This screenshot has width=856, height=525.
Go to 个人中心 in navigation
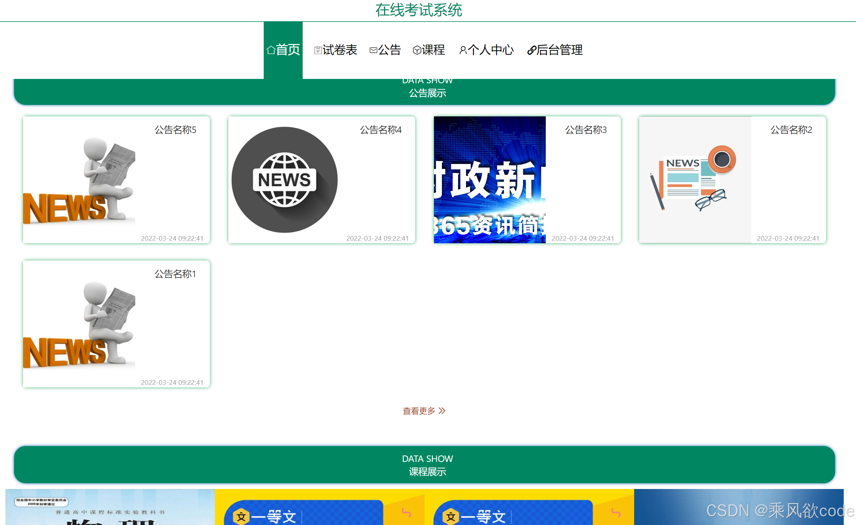[490, 50]
